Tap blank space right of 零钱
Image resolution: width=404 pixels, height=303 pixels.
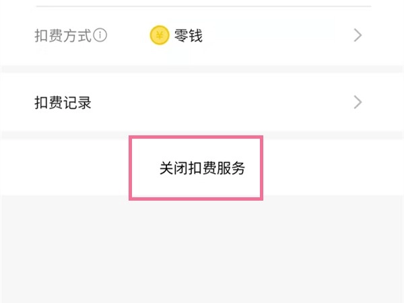pos(276,36)
